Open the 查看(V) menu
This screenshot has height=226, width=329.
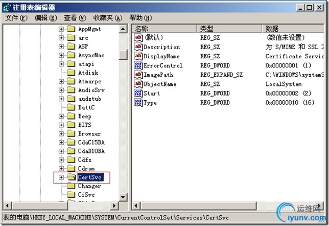75,18
